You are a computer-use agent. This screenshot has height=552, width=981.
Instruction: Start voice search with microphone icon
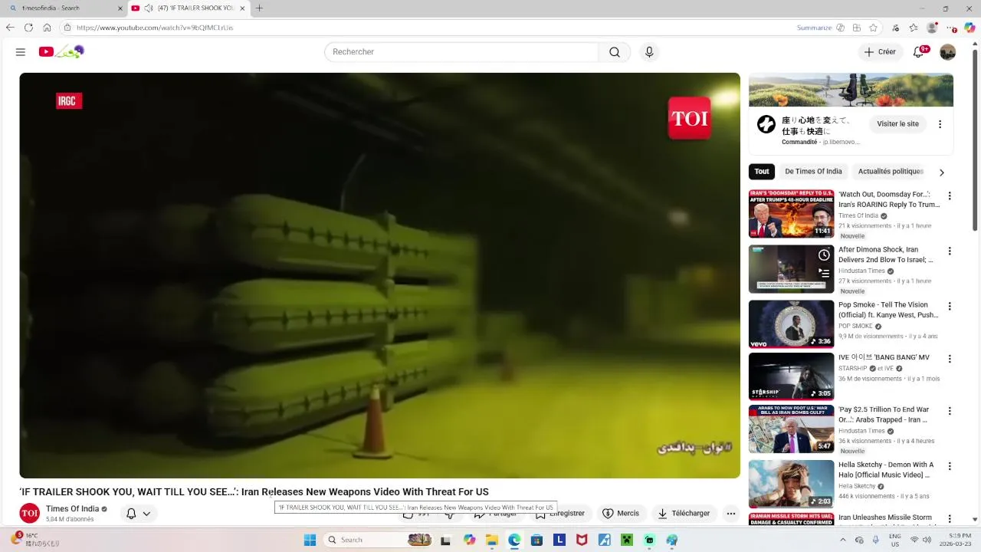click(x=649, y=52)
